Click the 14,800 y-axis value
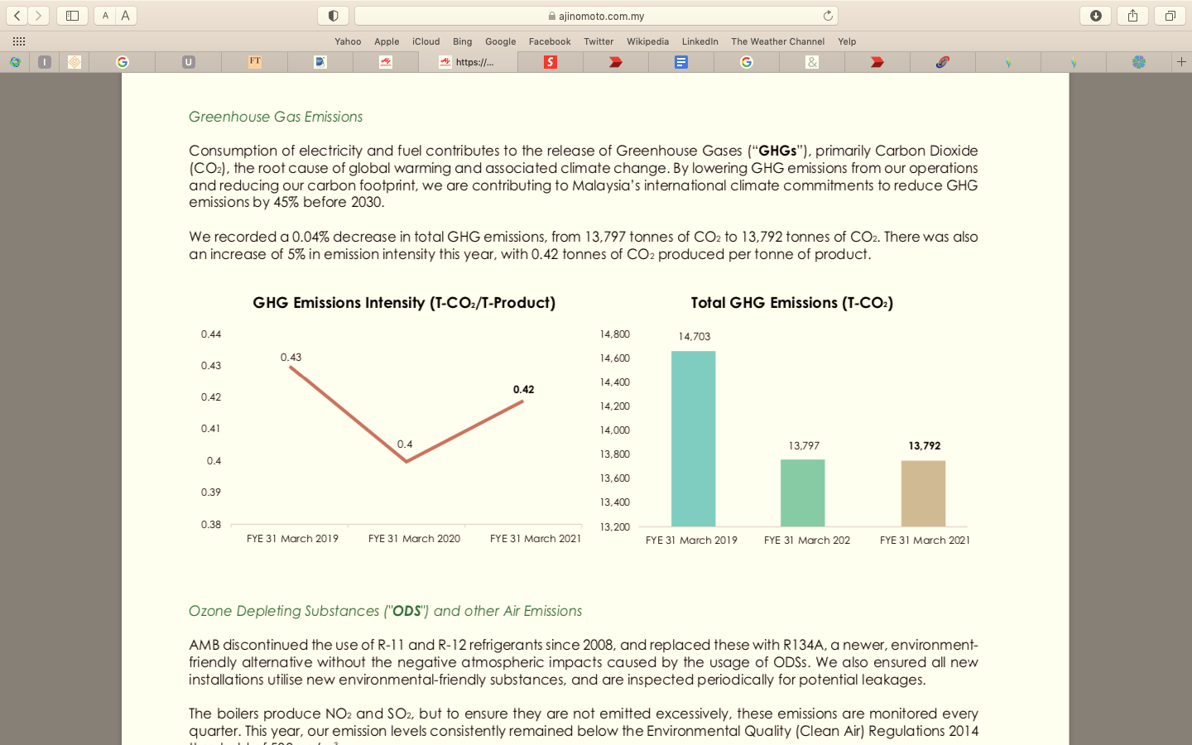The image size is (1192, 745). coord(615,334)
